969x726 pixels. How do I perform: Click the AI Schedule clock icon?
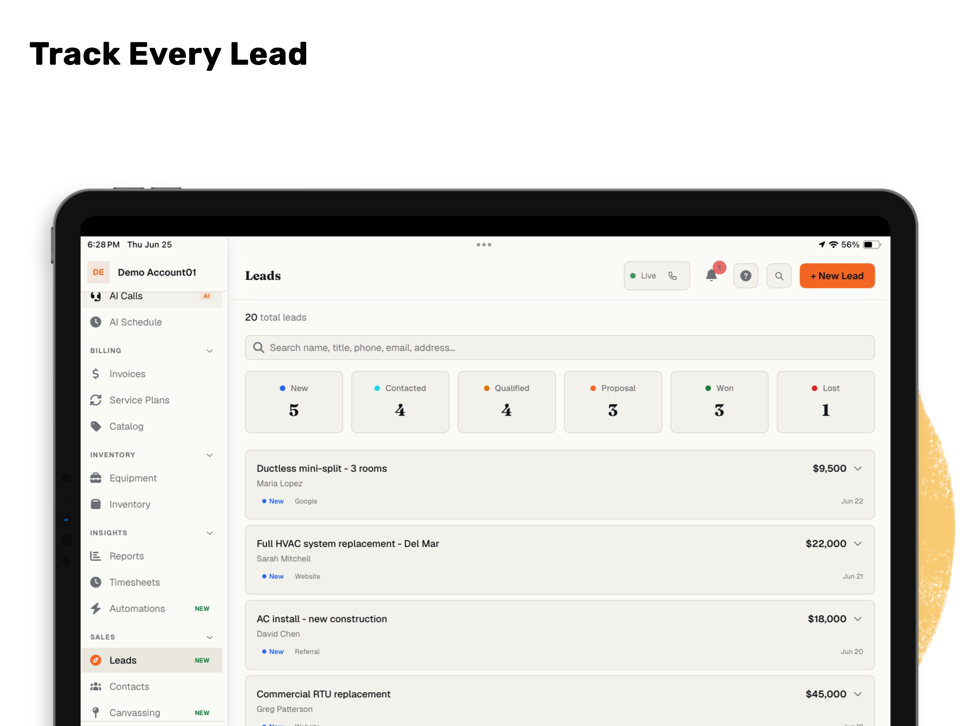(x=95, y=322)
